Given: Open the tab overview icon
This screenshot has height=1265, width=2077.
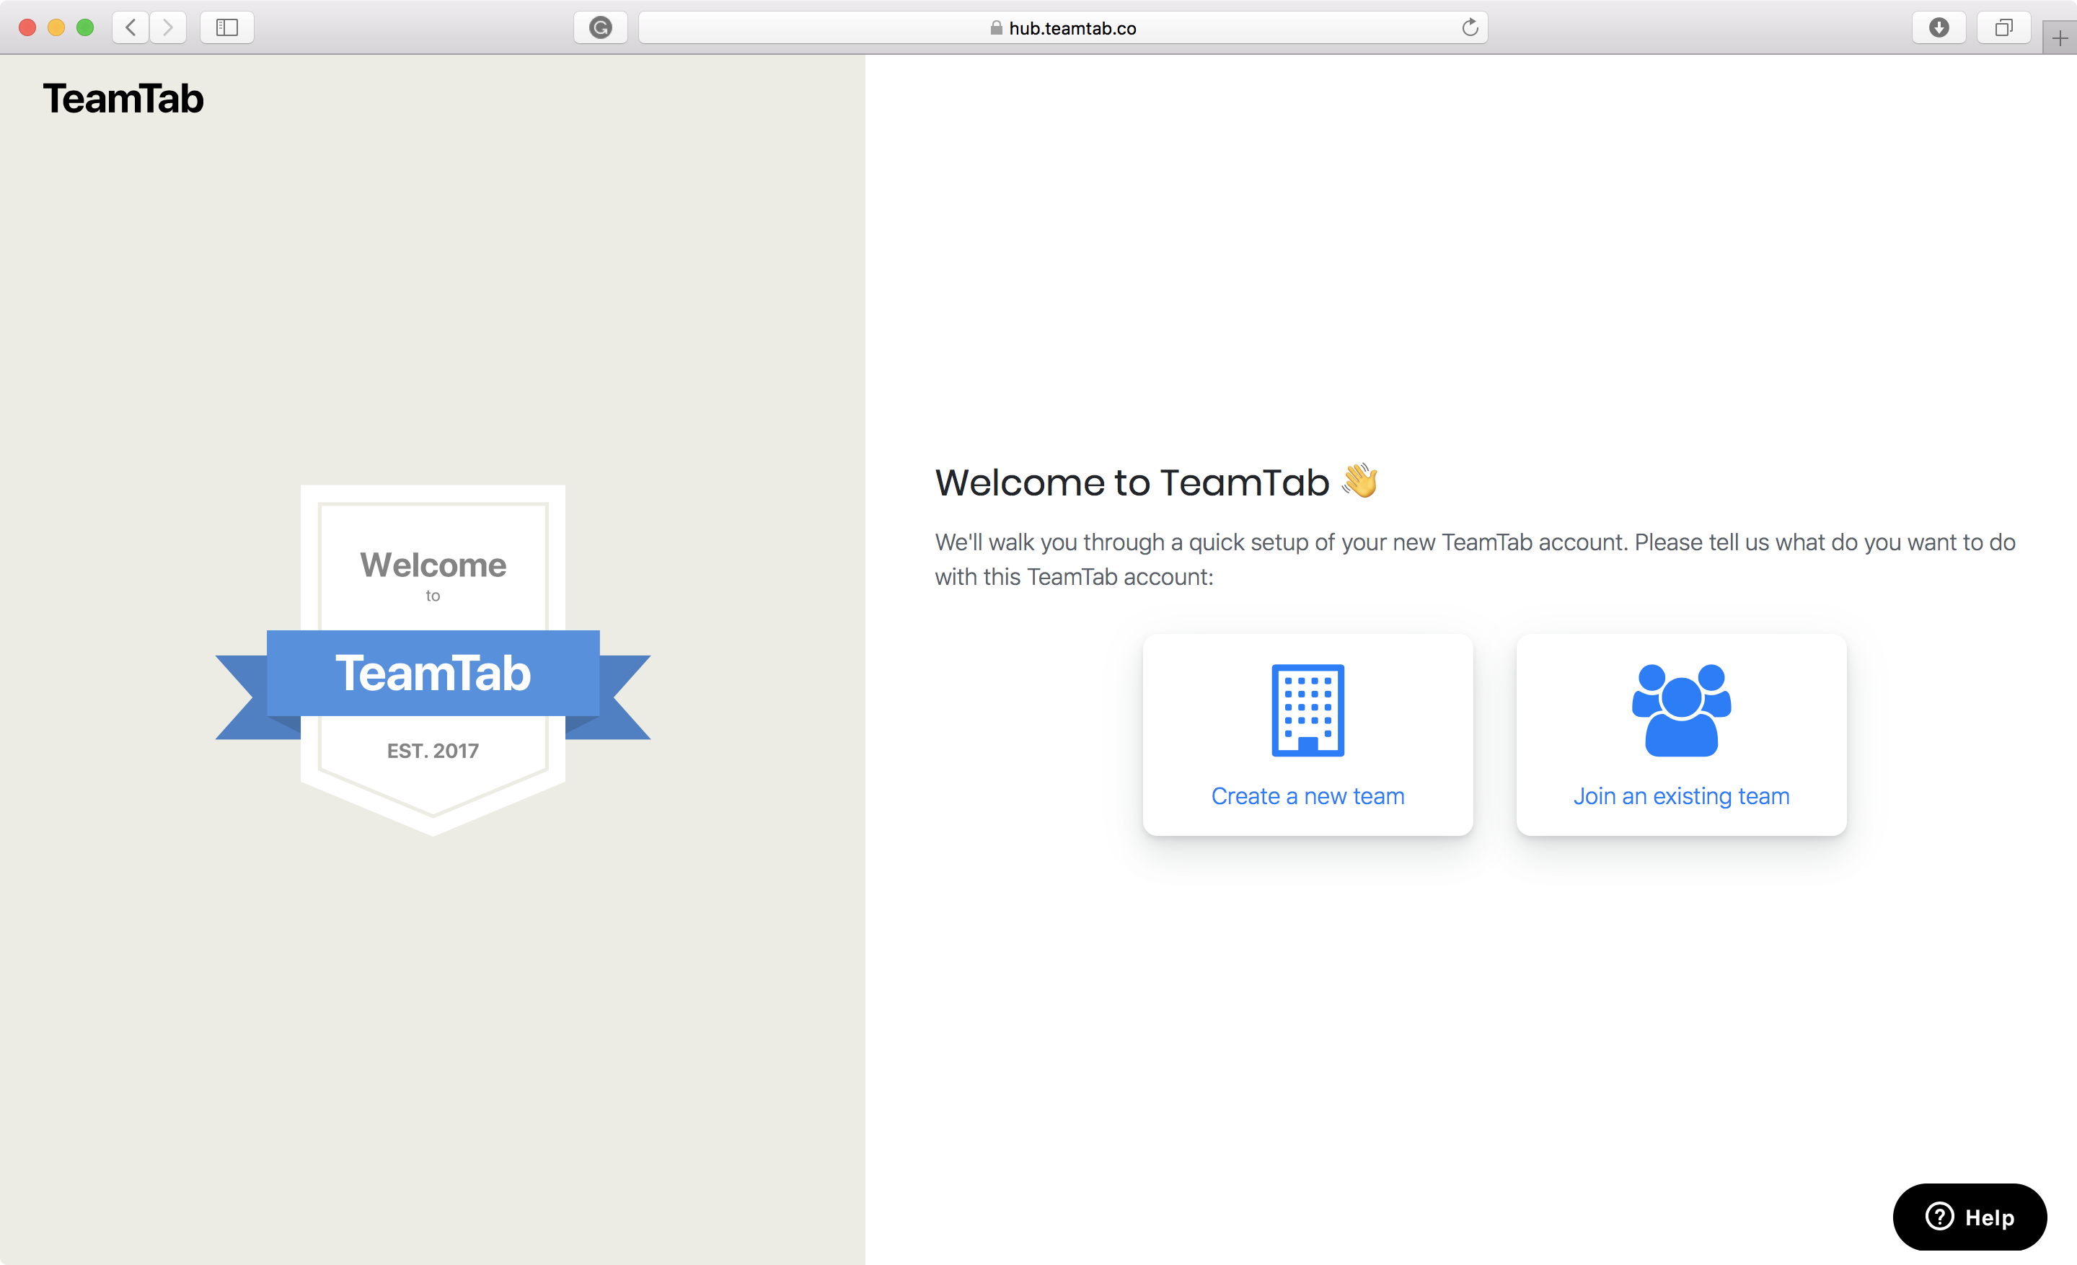Looking at the screenshot, I should 2003,27.
